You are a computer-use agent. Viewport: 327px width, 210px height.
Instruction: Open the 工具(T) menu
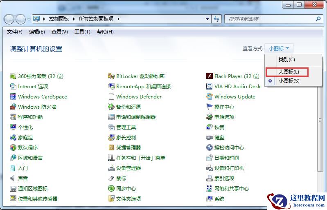(82, 32)
